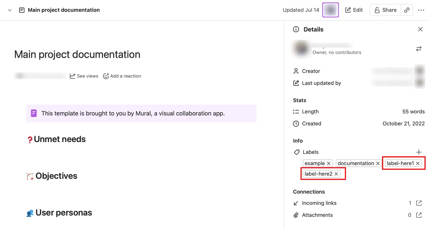The image size is (429, 229).
Task: Click the Main project documentation page title
Action: (77, 55)
